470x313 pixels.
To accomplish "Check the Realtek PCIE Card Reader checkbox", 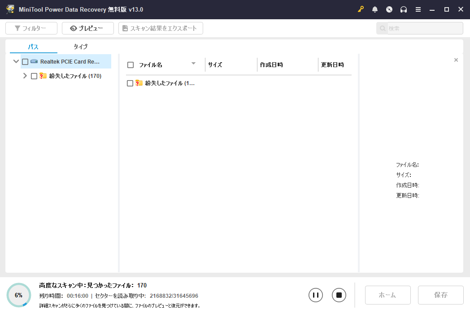I will (25, 62).
